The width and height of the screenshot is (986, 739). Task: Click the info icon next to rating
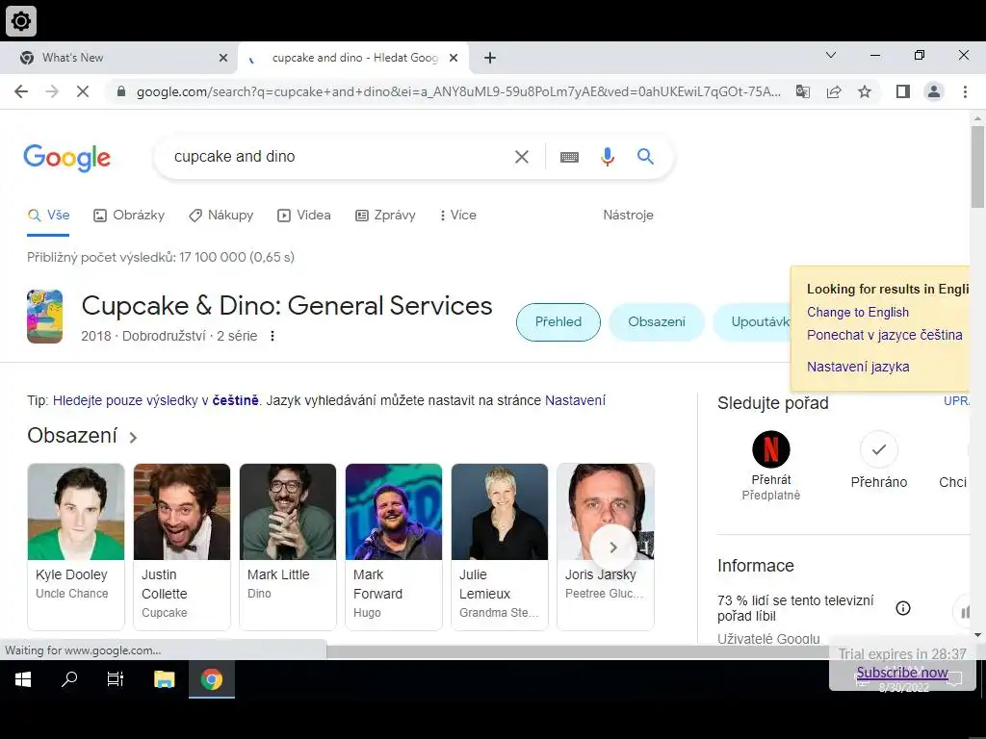[x=903, y=608]
